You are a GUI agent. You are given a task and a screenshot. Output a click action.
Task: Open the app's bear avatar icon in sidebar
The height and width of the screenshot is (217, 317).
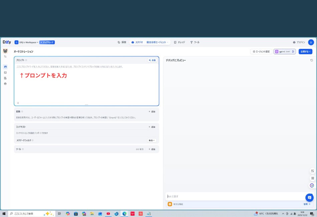(5, 51)
